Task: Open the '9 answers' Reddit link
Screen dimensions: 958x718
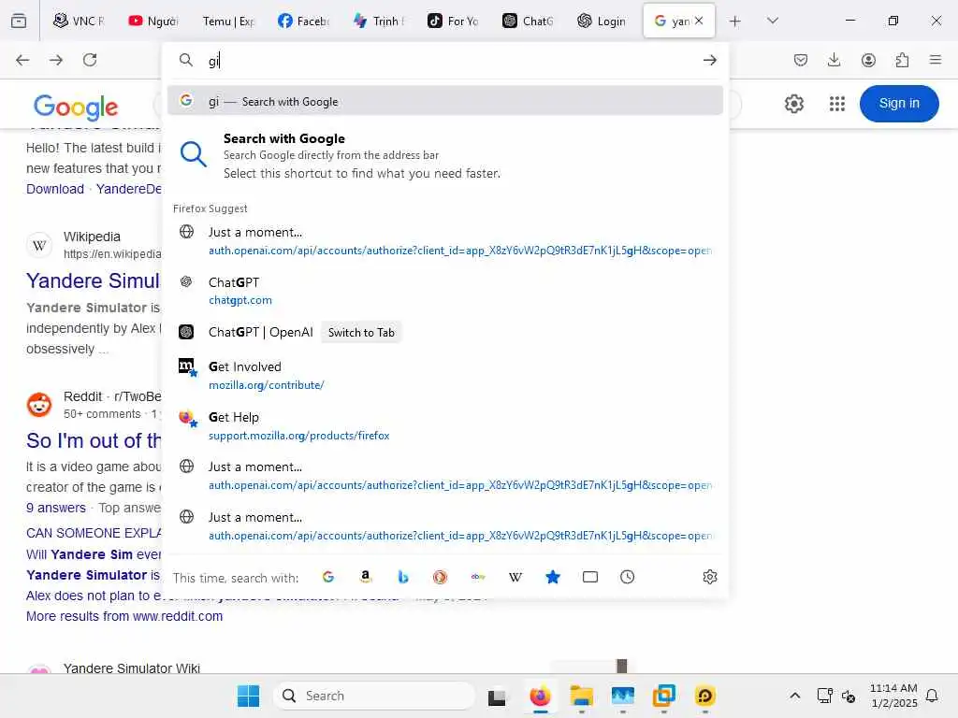Action: (x=55, y=508)
